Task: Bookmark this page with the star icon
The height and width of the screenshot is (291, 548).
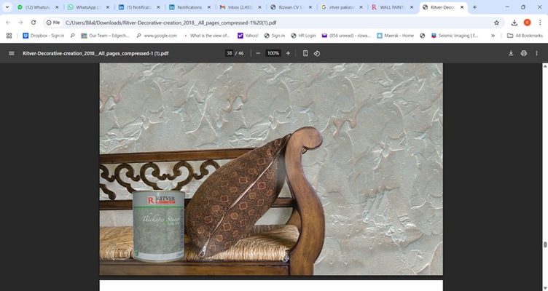Action: pos(496,23)
